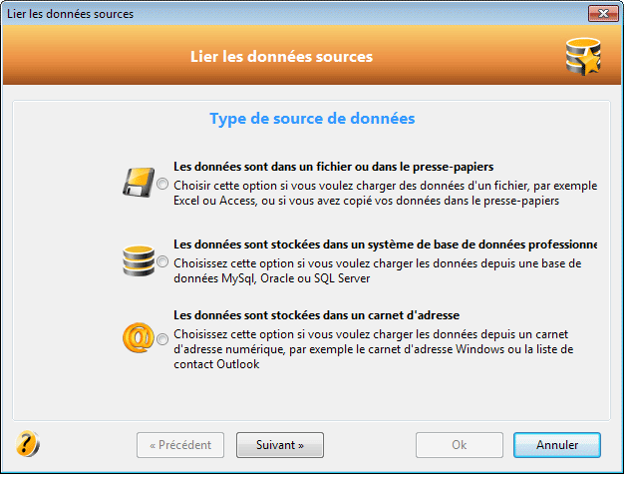Click the database star icon in header

[583, 57]
